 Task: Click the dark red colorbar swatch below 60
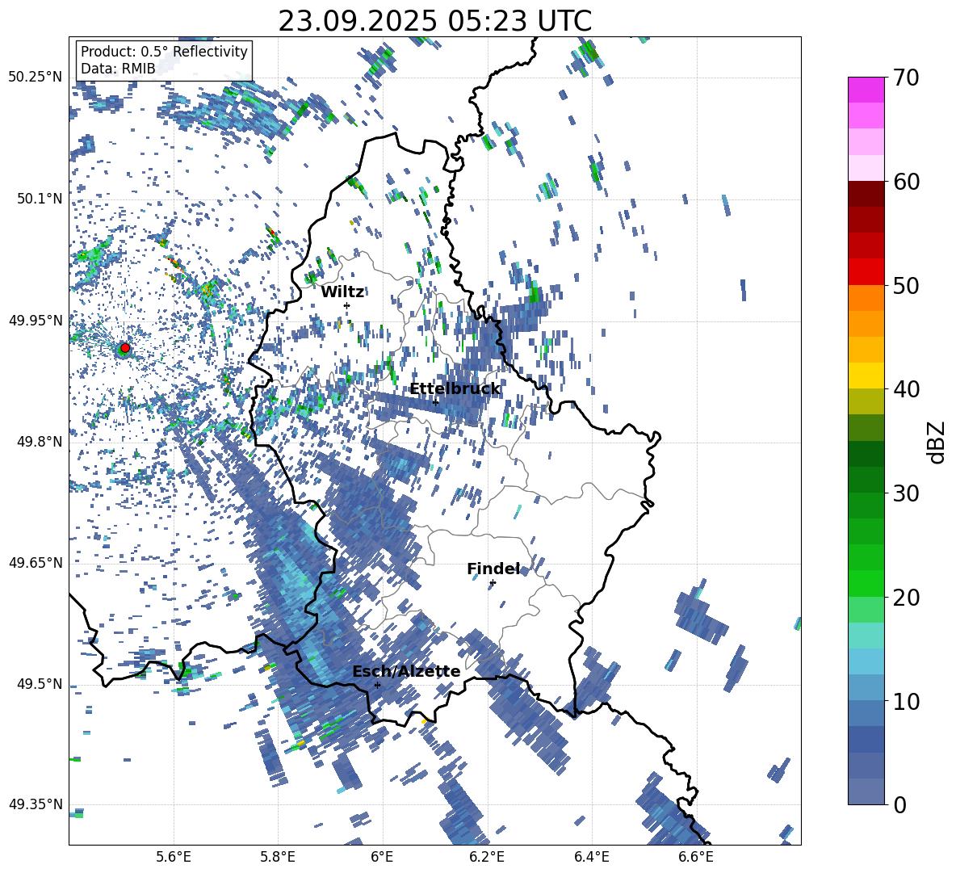click(866, 194)
